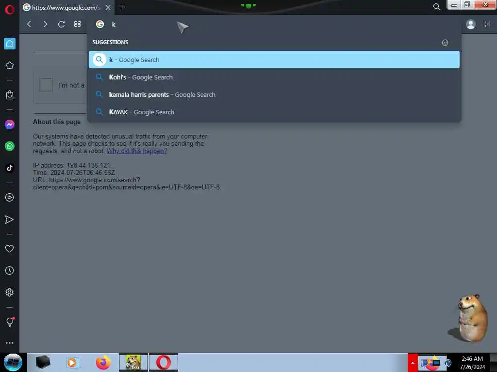Show hidden tray icons arrow

tap(413, 362)
